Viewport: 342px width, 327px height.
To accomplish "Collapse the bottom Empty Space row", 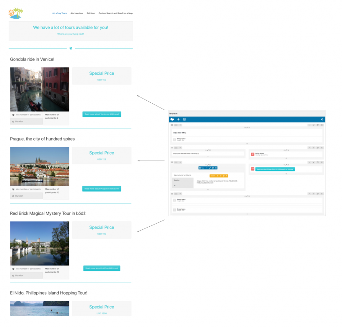I will pos(309,193).
